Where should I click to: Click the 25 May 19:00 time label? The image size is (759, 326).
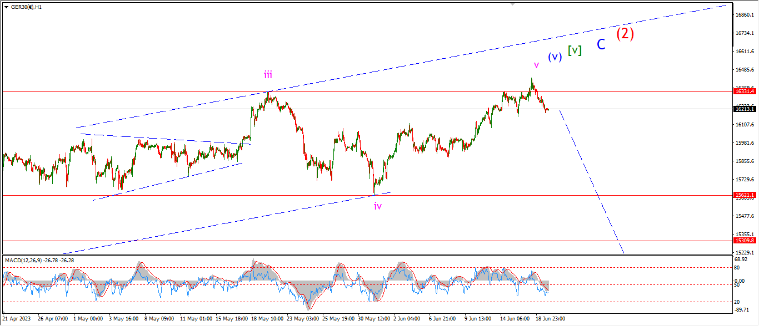pyautogui.click(x=339, y=319)
